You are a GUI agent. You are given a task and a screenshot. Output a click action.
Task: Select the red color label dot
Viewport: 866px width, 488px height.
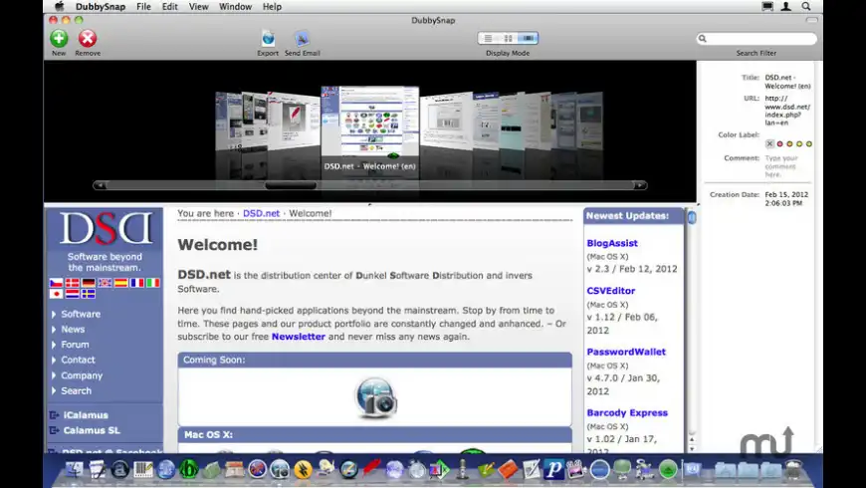click(779, 143)
